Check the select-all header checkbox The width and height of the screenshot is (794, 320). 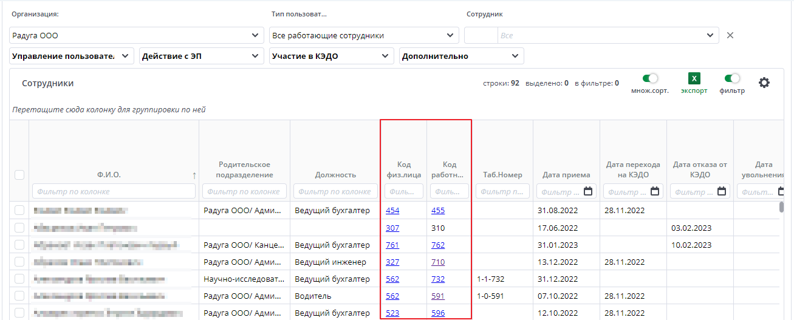pyautogui.click(x=19, y=175)
